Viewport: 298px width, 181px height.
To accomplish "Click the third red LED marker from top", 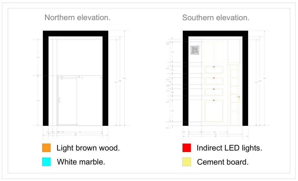I will click(214, 89).
